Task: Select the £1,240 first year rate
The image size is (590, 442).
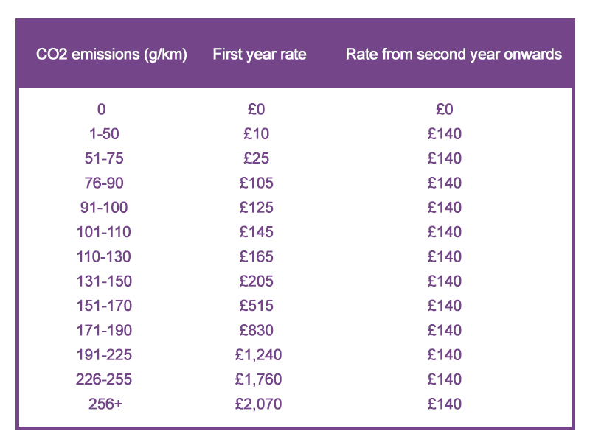Action: 258,354
